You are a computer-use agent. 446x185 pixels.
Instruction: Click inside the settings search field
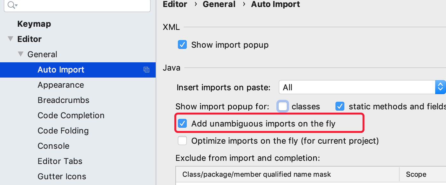[x=83, y=5]
